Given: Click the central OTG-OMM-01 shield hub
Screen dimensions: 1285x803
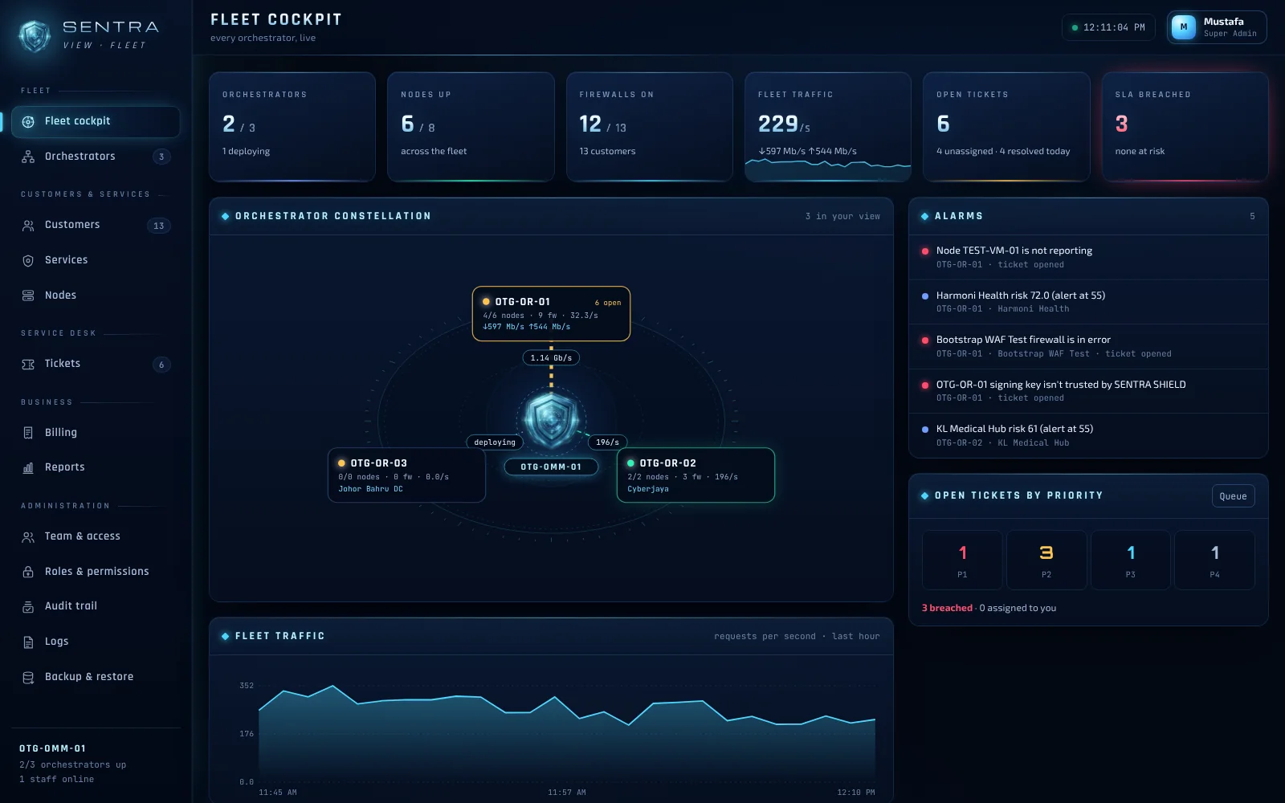Looking at the screenshot, I should click(x=551, y=419).
